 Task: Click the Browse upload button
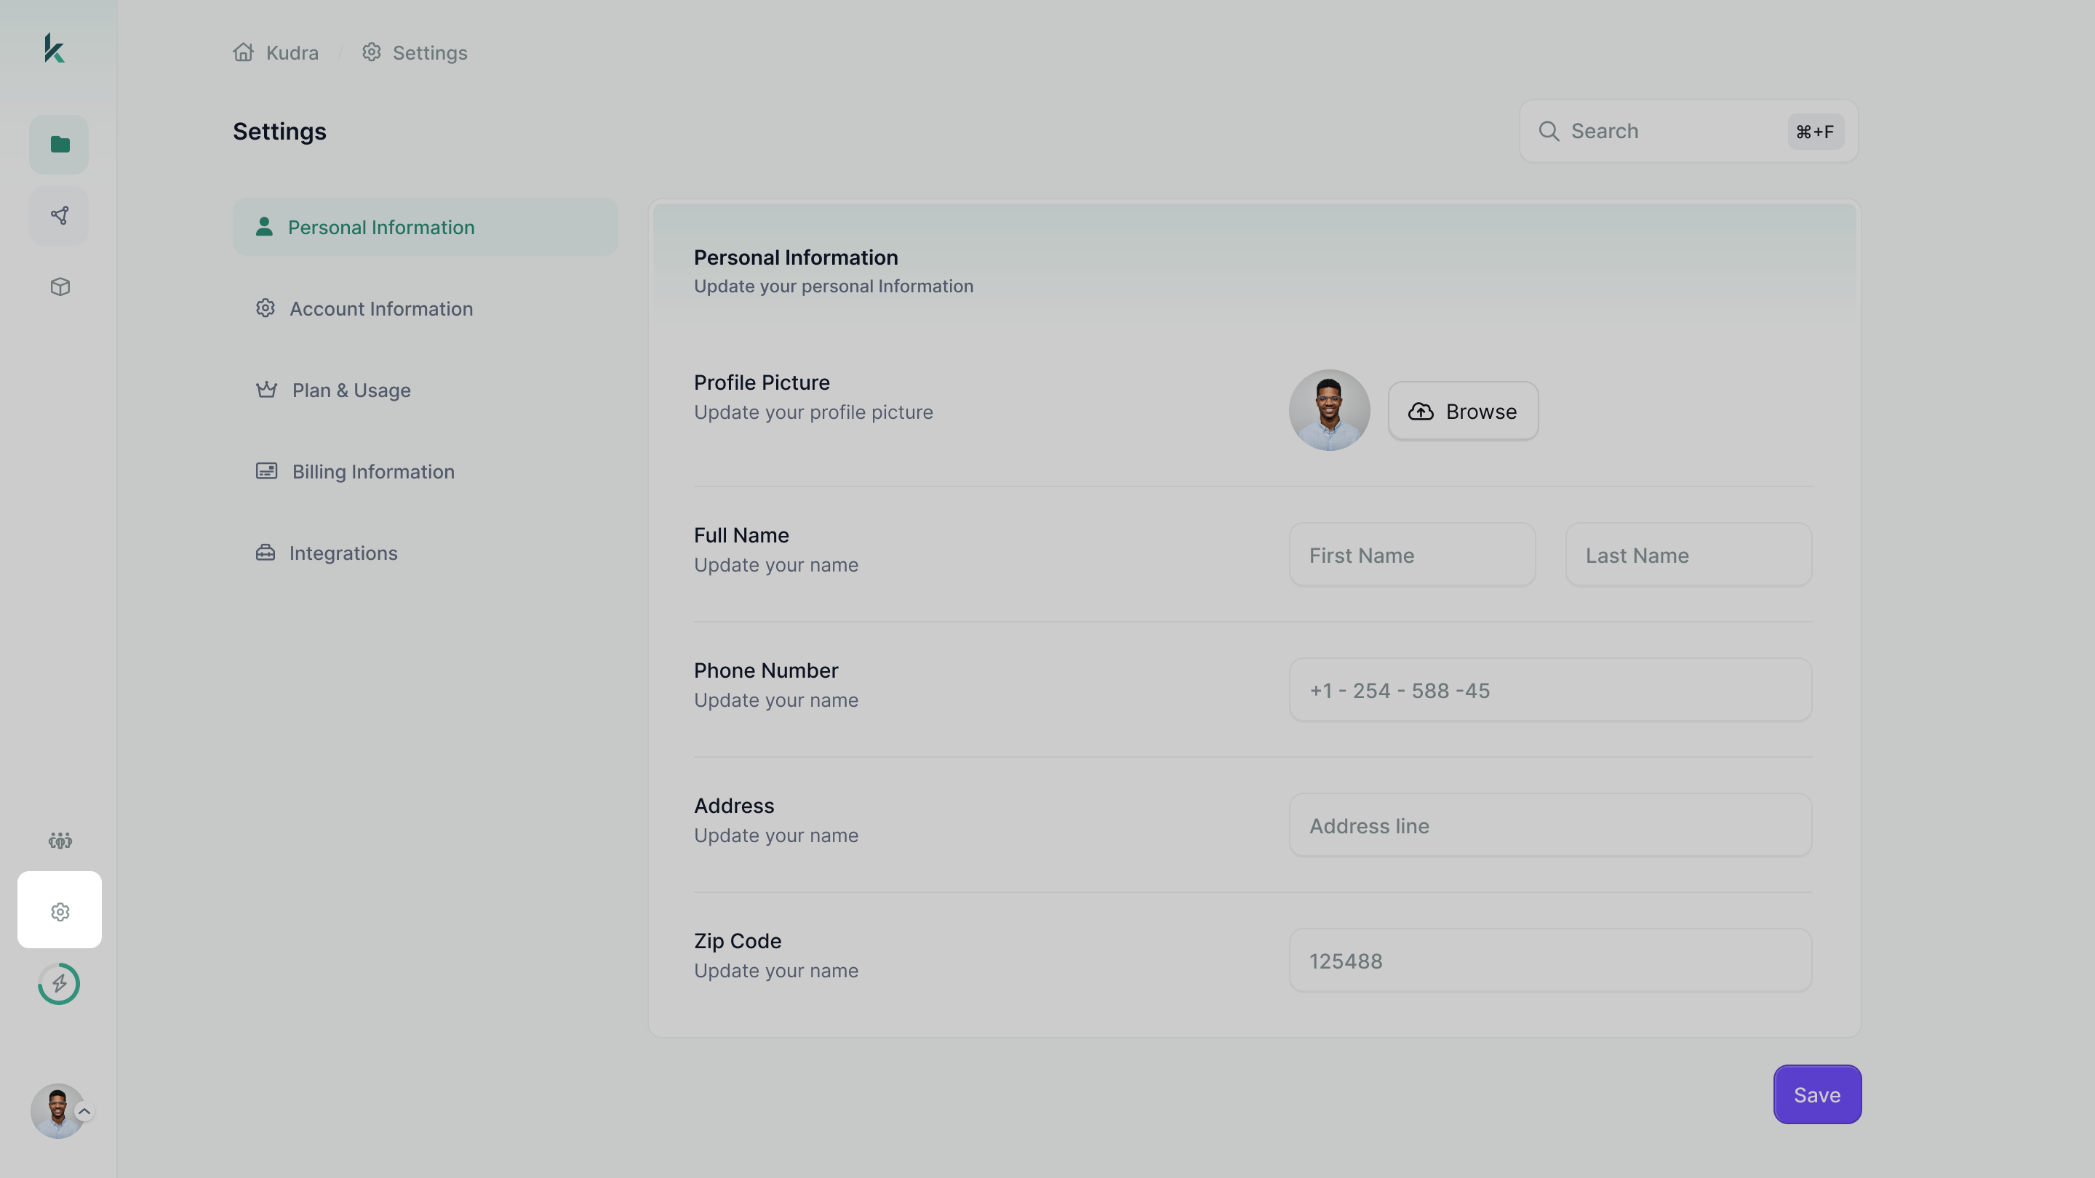1463,412
